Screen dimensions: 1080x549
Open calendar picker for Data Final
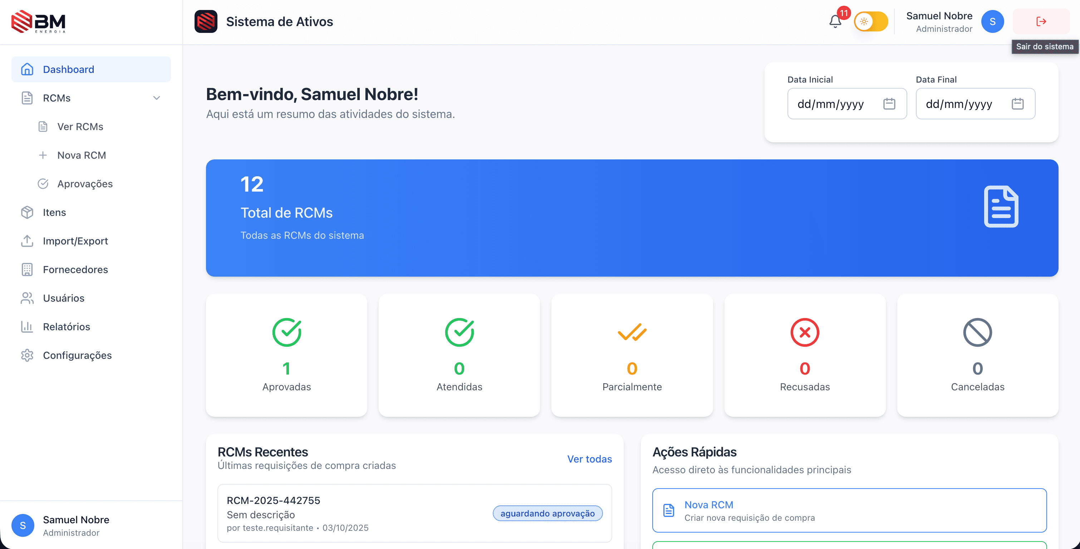1017,104
